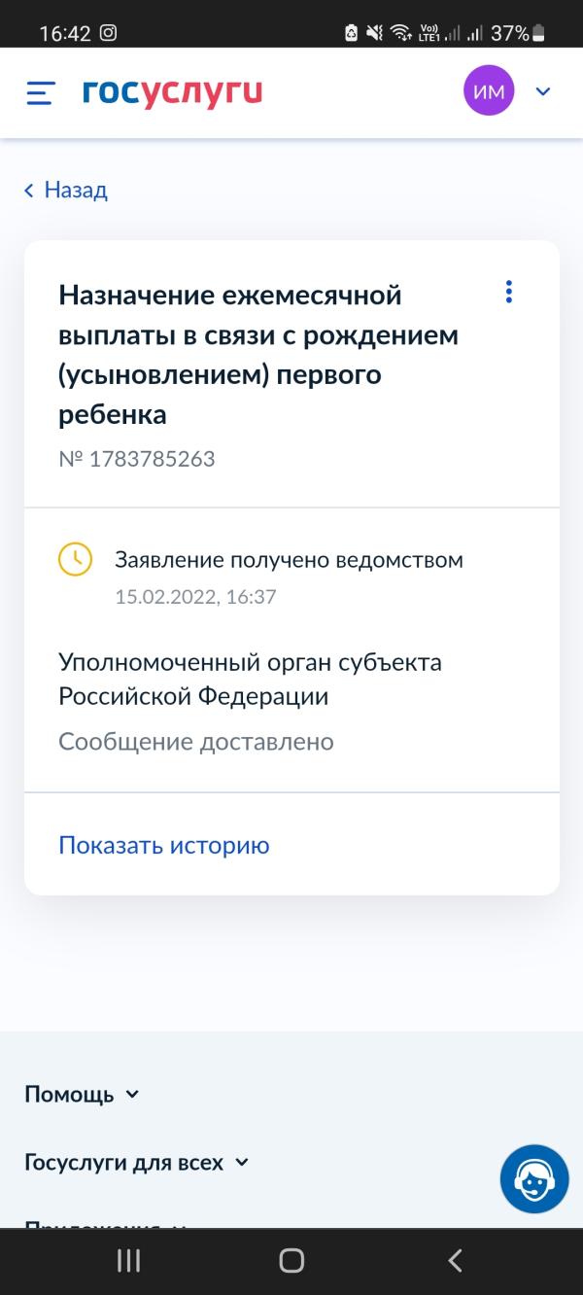583x1295 pixels.
Task: Expand Госуслуги для всех section
Action: (x=136, y=1162)
